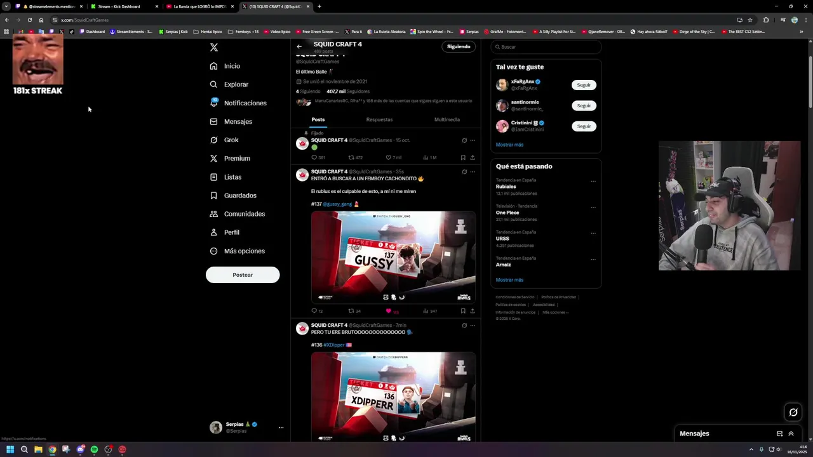Go to Inicio in sidebar
The image size is (813, 457).
tap(225, 66)
